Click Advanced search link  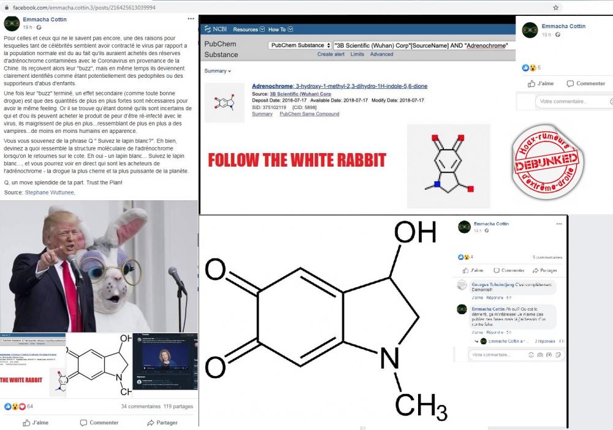(x=381, y=55)
